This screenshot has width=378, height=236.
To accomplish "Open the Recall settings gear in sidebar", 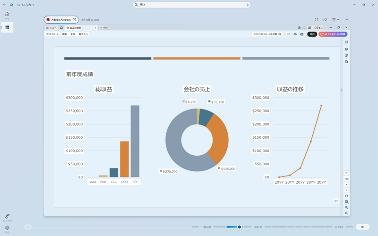I will coord(7,228).
